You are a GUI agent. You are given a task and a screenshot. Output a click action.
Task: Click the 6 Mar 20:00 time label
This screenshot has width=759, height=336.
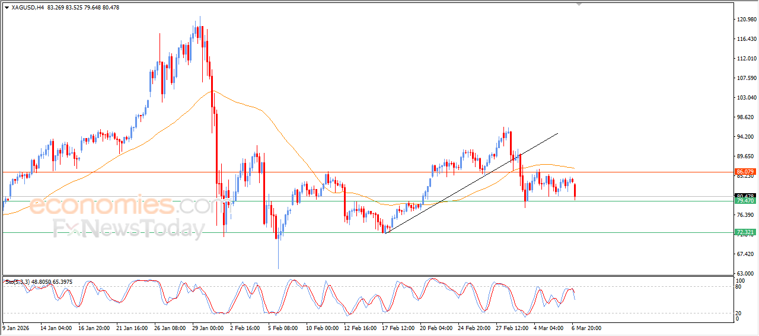tap(585, 327)
